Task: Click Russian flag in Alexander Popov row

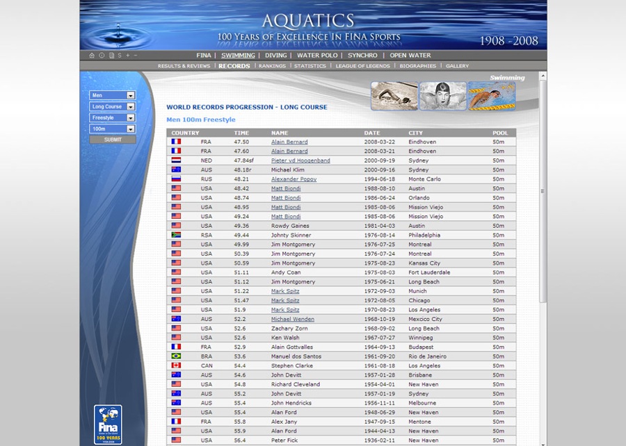Action: [176, 179]
